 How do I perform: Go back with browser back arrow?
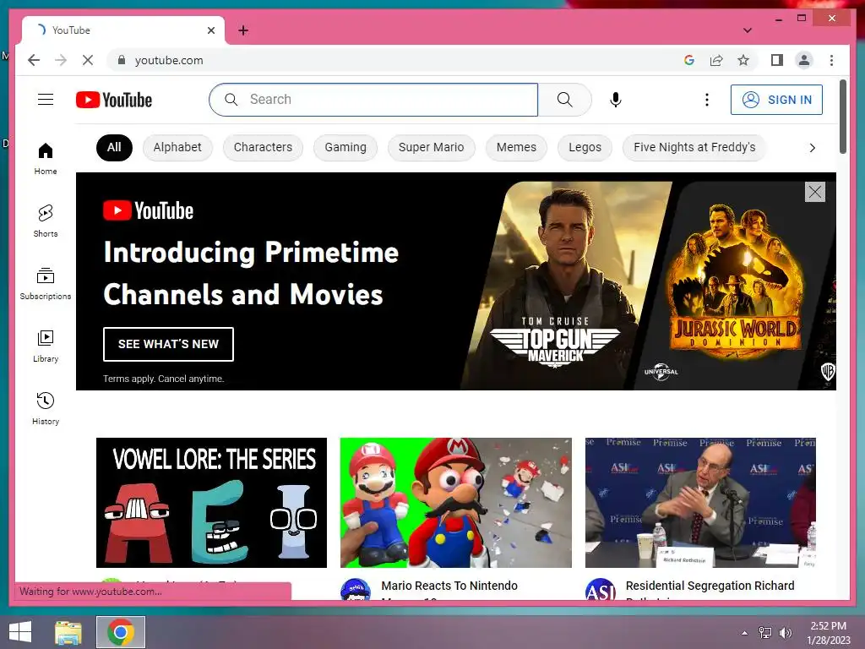(x=34, y=60)
